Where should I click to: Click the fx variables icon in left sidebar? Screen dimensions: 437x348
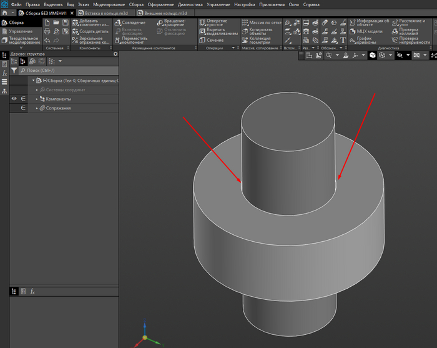pos(4,73)
